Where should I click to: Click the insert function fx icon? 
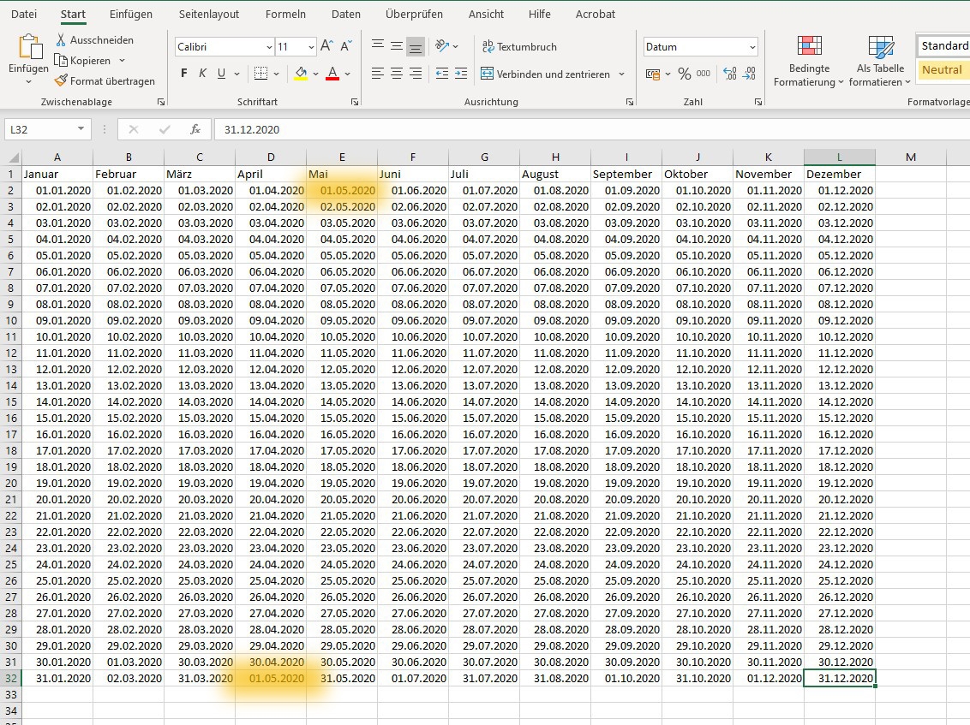(195, 129)
